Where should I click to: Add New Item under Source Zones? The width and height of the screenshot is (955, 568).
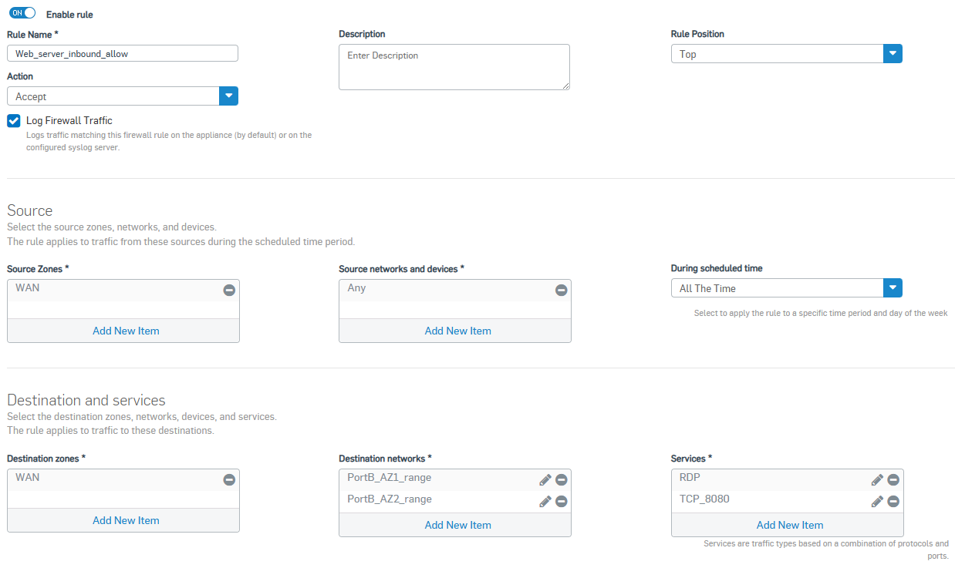(x=126, y=331)
